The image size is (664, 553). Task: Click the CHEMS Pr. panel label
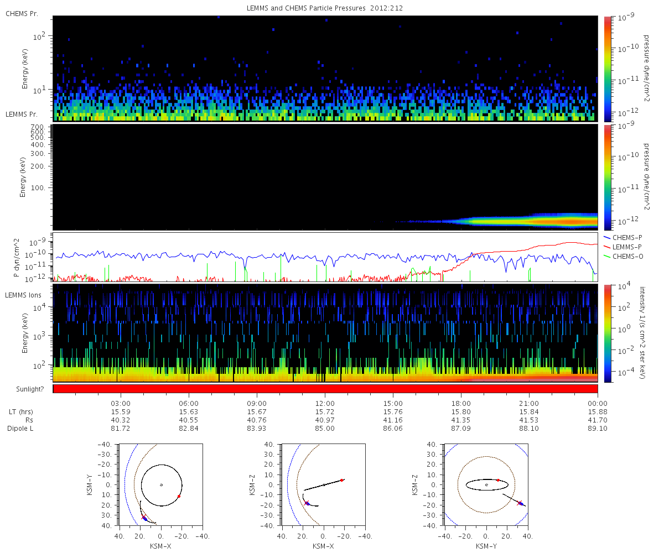point(22,13)
